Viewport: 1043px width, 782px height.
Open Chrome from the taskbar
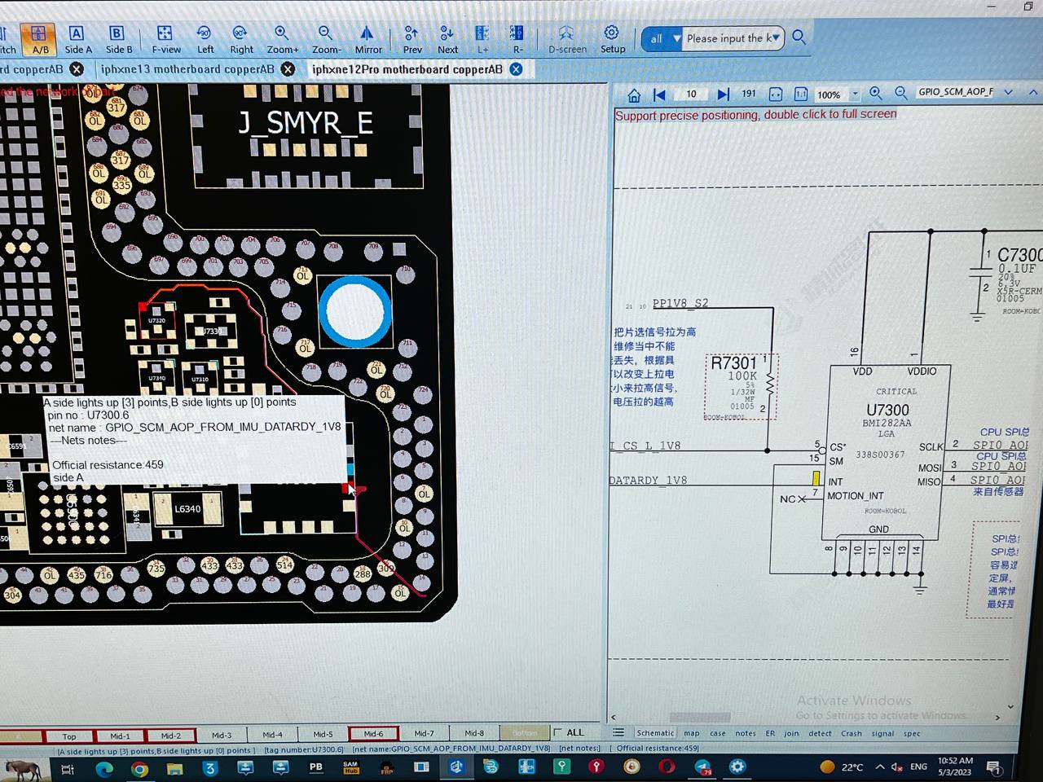139,767
